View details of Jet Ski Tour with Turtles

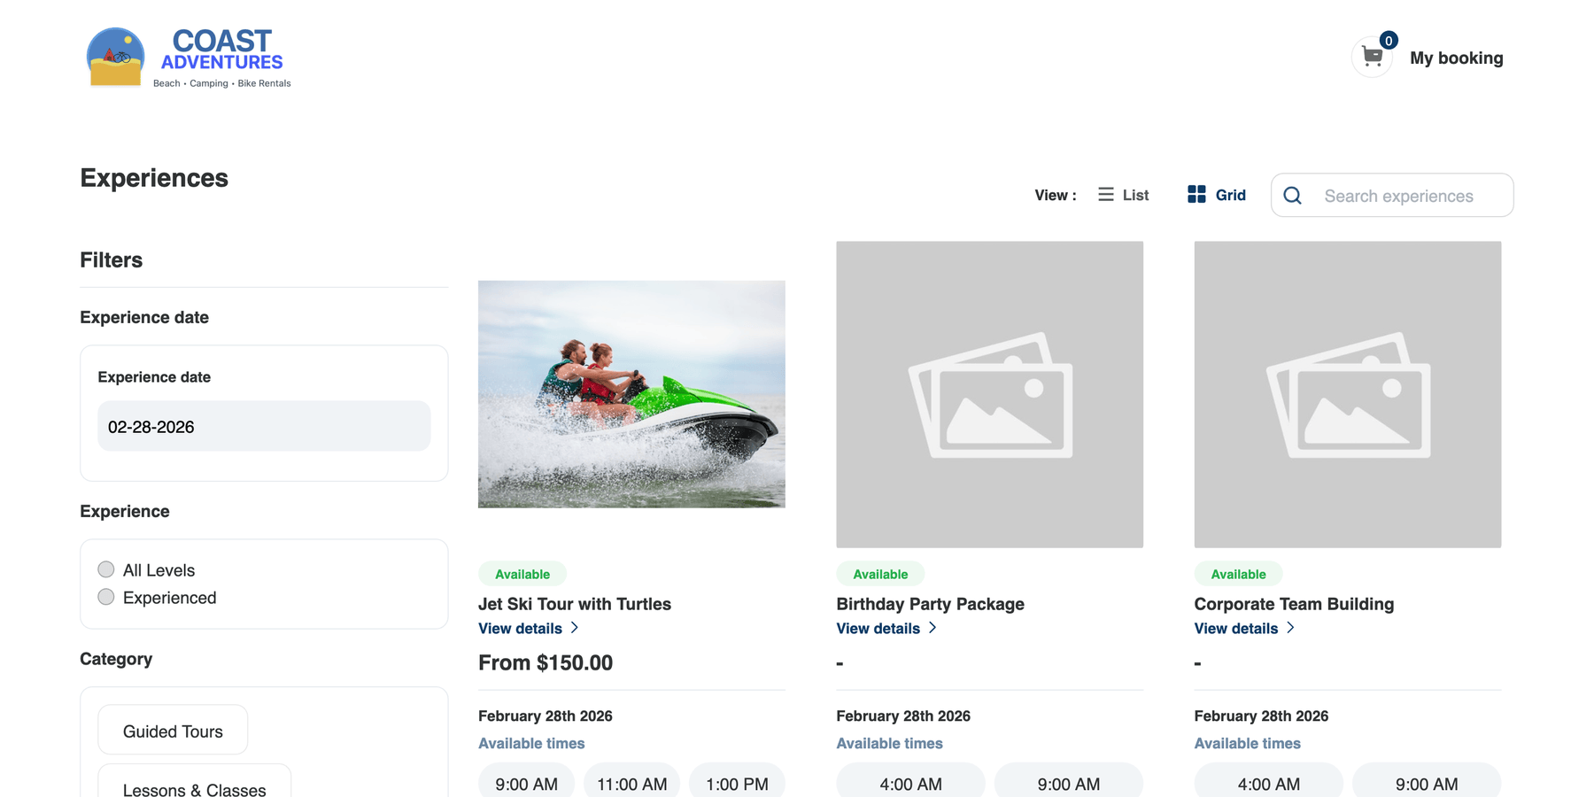click(521, 628)
